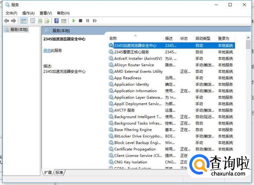254x185 pixels.
Task: Open the Help toolbar icon
Action: (57, 21)
